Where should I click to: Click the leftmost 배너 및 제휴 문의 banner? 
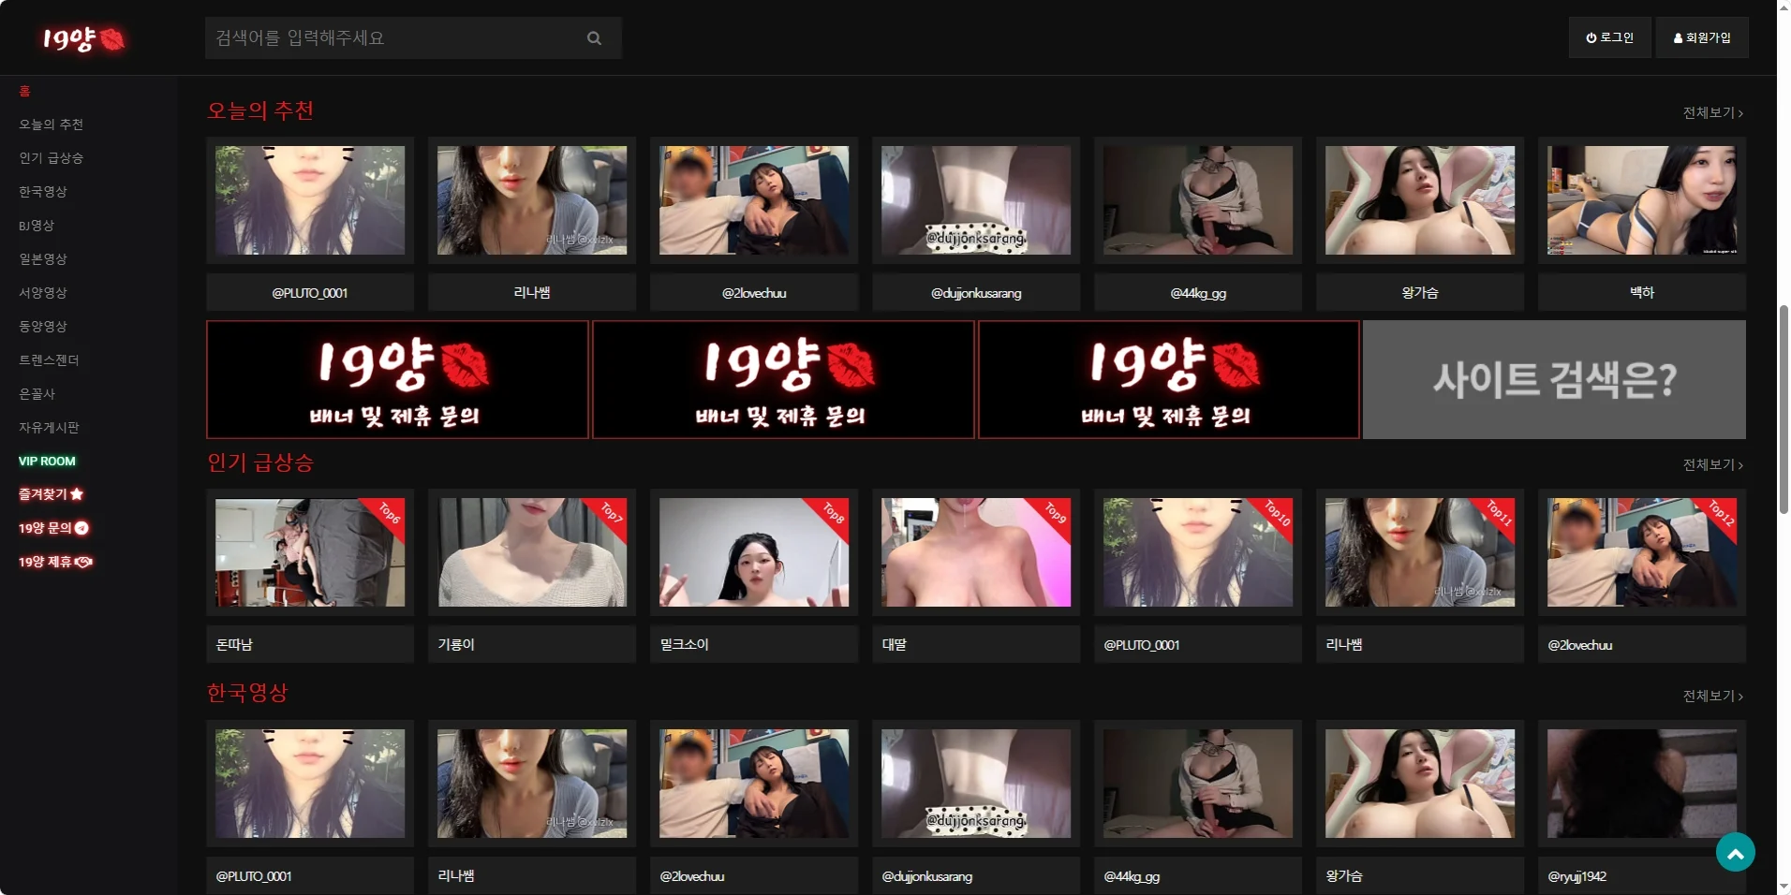click(397, 380)
